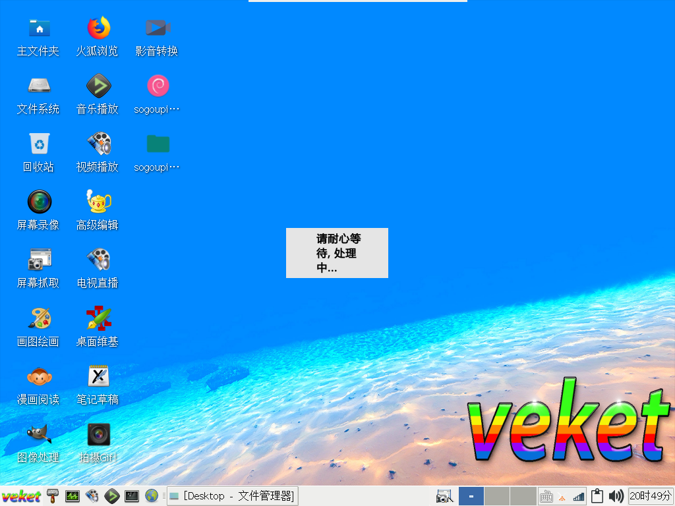Launch the 音乐播放 music player desktop icon
Screen dimensions: 675x506
[99, 86]
